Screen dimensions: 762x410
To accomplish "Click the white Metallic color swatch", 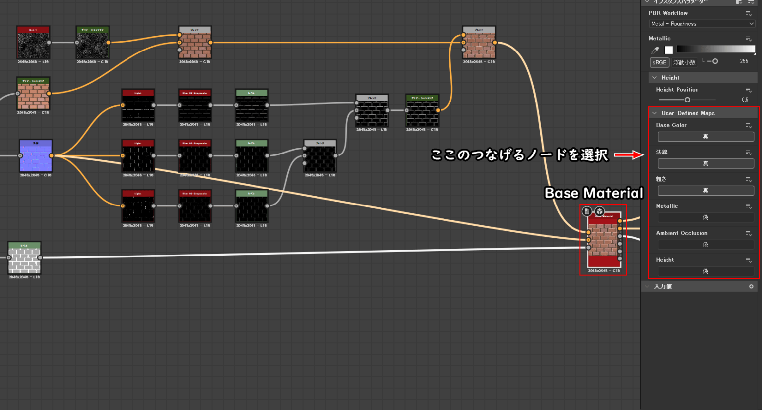I will [668, 50].
